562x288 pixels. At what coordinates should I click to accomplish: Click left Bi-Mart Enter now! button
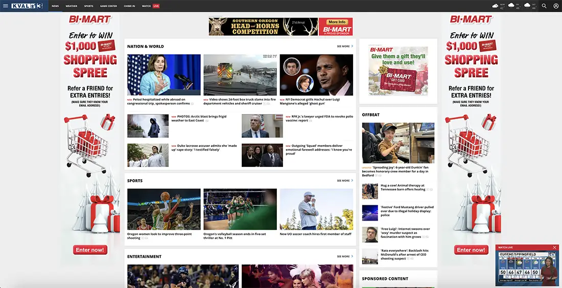click(x=90, y=250)
